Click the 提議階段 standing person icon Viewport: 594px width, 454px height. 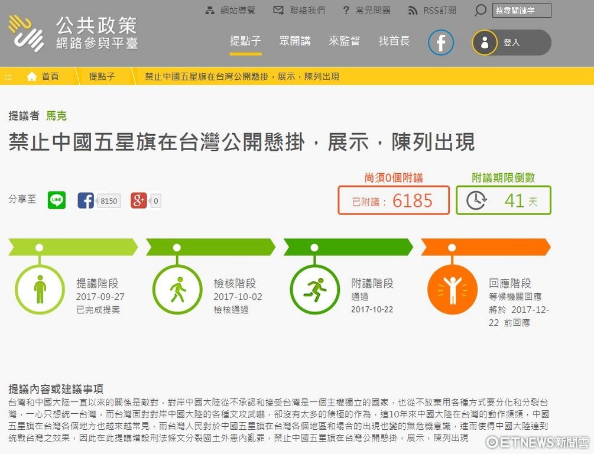(x=40, y=290)
